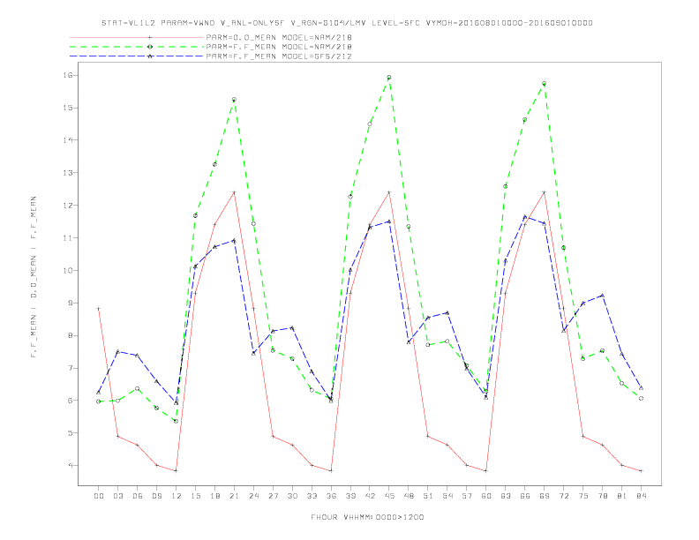Click x-axis tick label 03
699x540 pixels.
click(117, 496)
